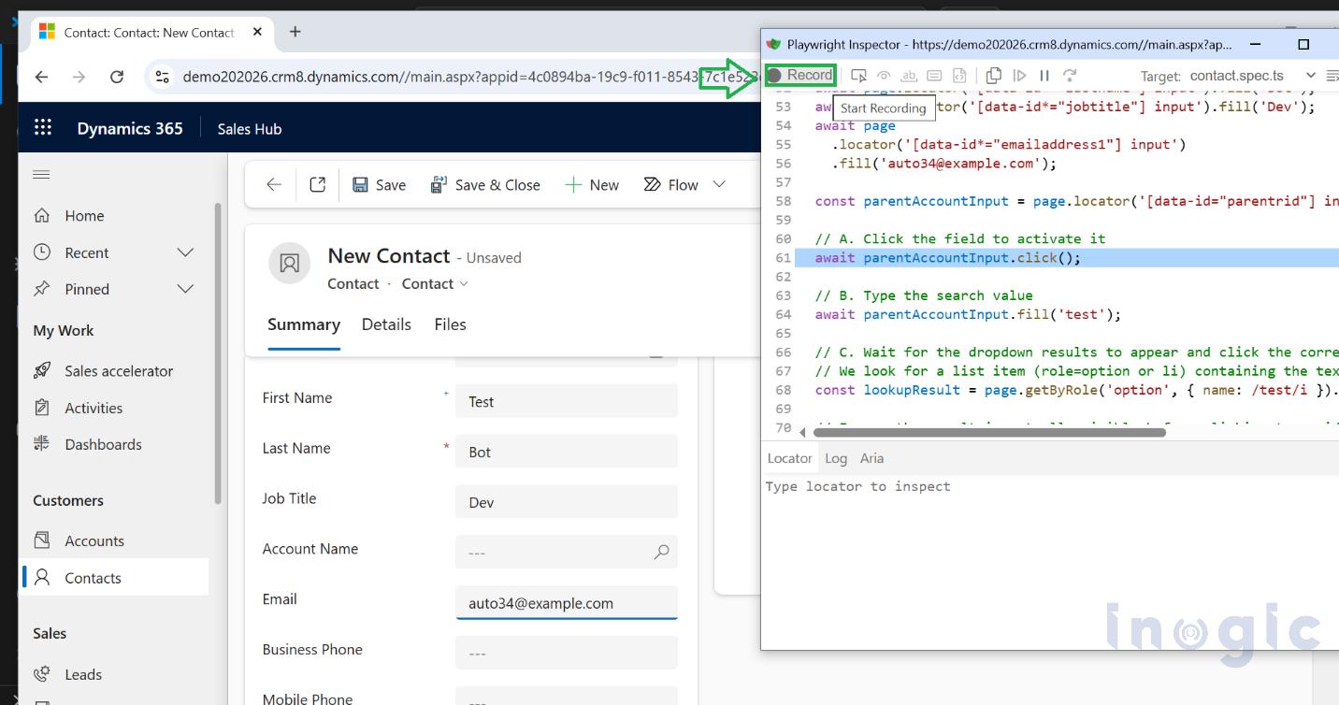
Task: Switch to the Aria tab in Inspector
Action: 871,458
